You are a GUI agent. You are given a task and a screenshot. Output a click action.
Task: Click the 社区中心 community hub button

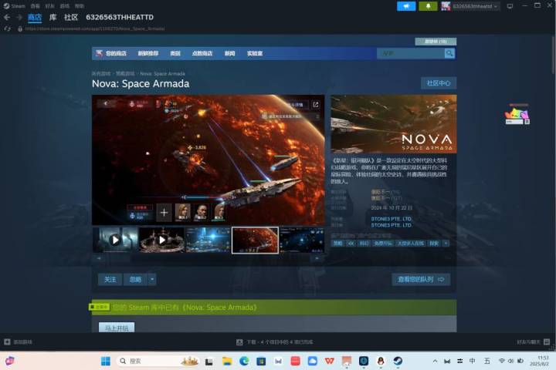(x=439, y=83)
